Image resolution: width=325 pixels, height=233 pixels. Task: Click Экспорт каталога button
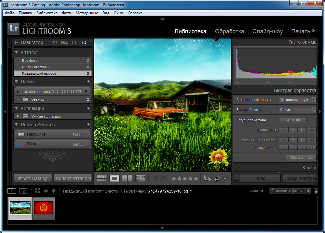[x=72, y=178]
